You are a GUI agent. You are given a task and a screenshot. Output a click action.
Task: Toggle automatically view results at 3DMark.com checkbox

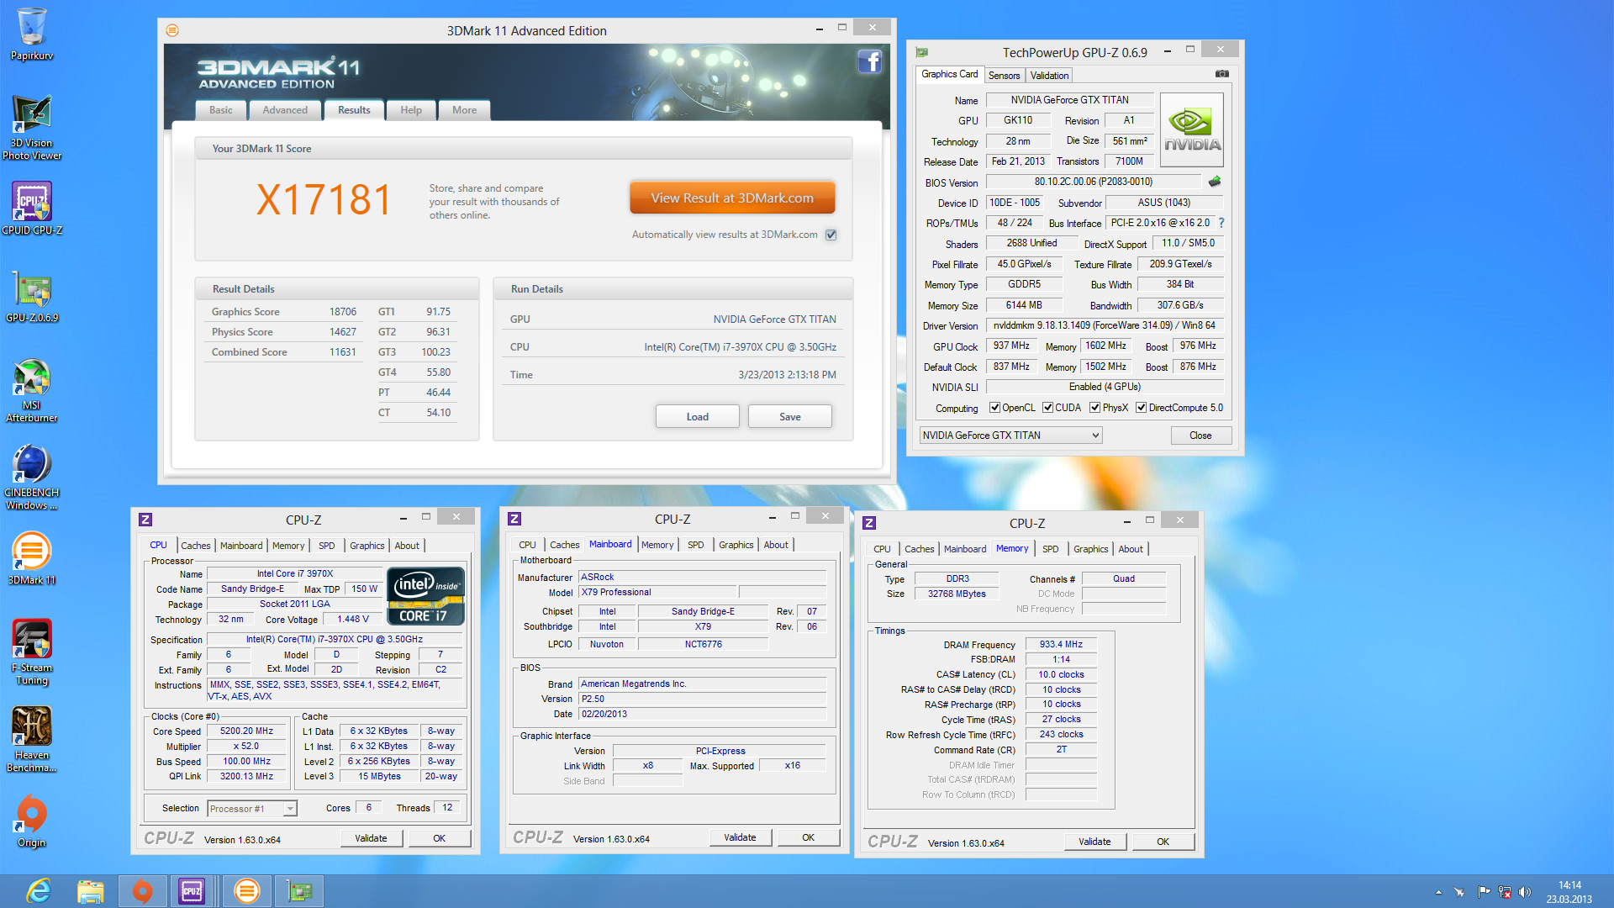831,235
